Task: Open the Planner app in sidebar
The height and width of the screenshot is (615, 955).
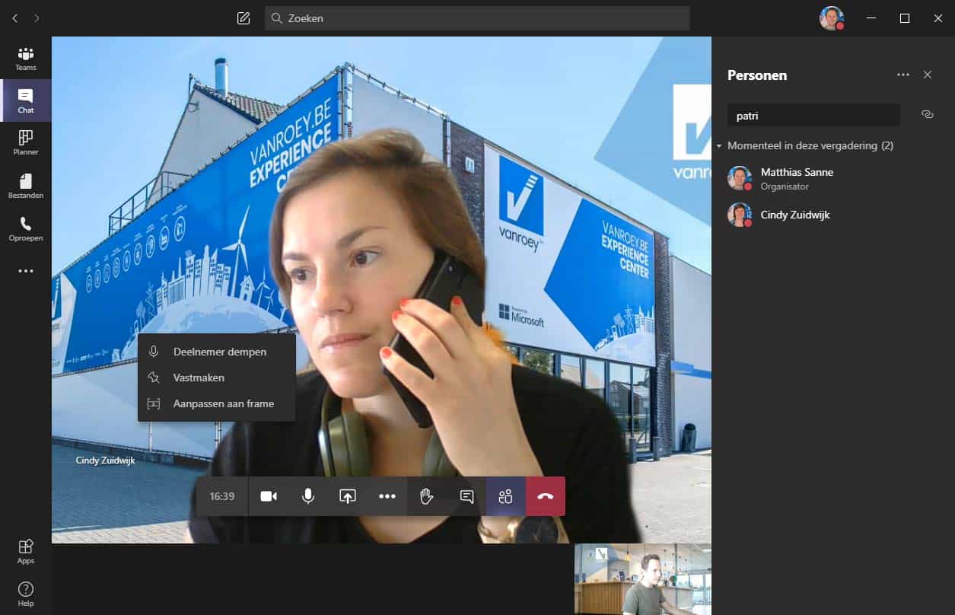Action: point(26,143)
